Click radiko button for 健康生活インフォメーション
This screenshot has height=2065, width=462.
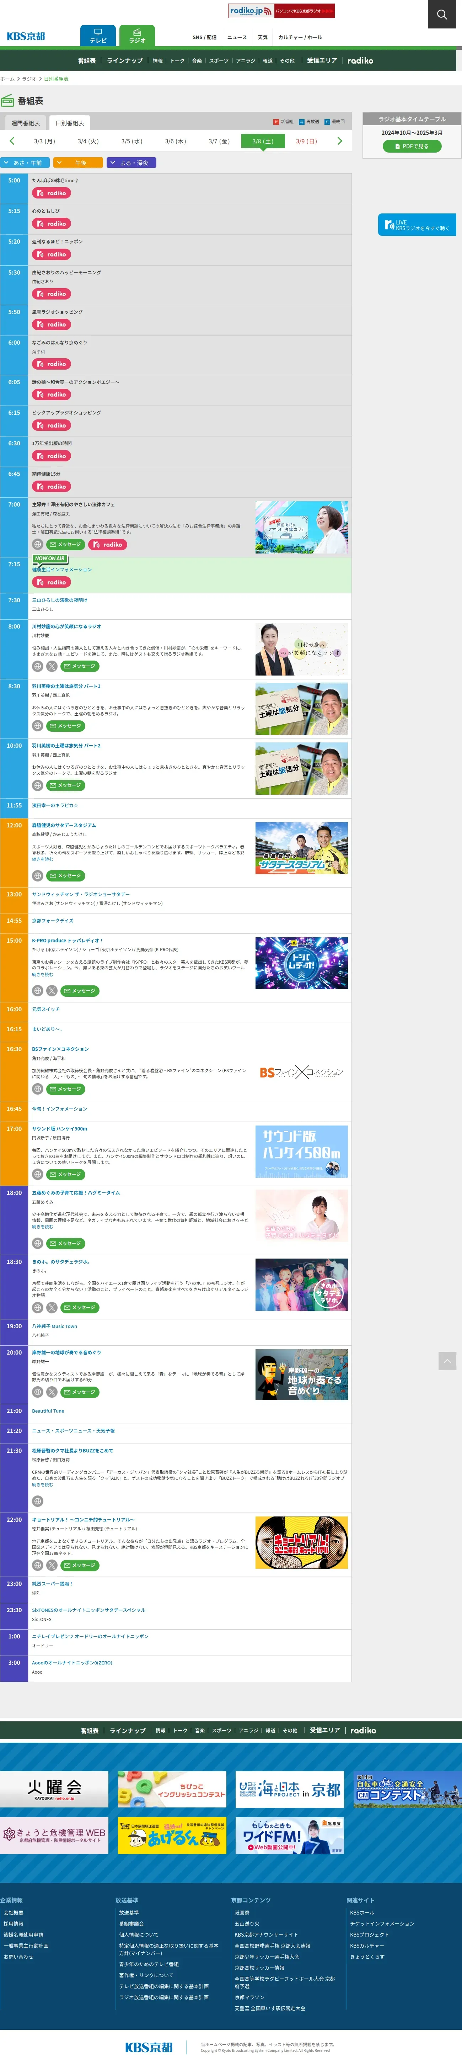(52, 582)
